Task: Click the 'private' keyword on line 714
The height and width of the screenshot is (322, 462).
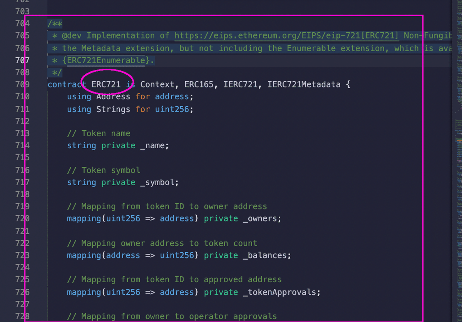Action: (118, 146)
